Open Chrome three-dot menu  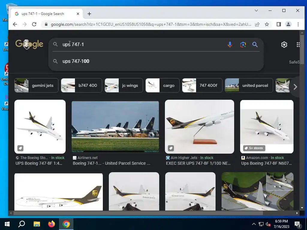pos(298,24)
